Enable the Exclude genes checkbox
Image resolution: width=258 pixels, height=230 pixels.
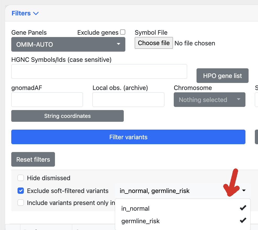(123, 32)
